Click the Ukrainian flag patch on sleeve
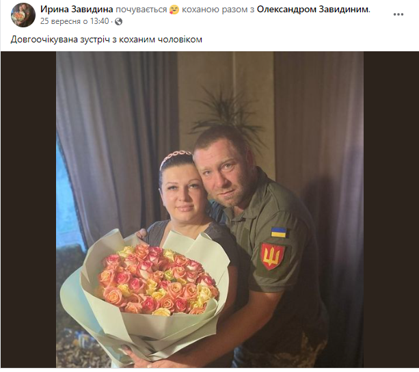The image size is (419, 372). 280,232
